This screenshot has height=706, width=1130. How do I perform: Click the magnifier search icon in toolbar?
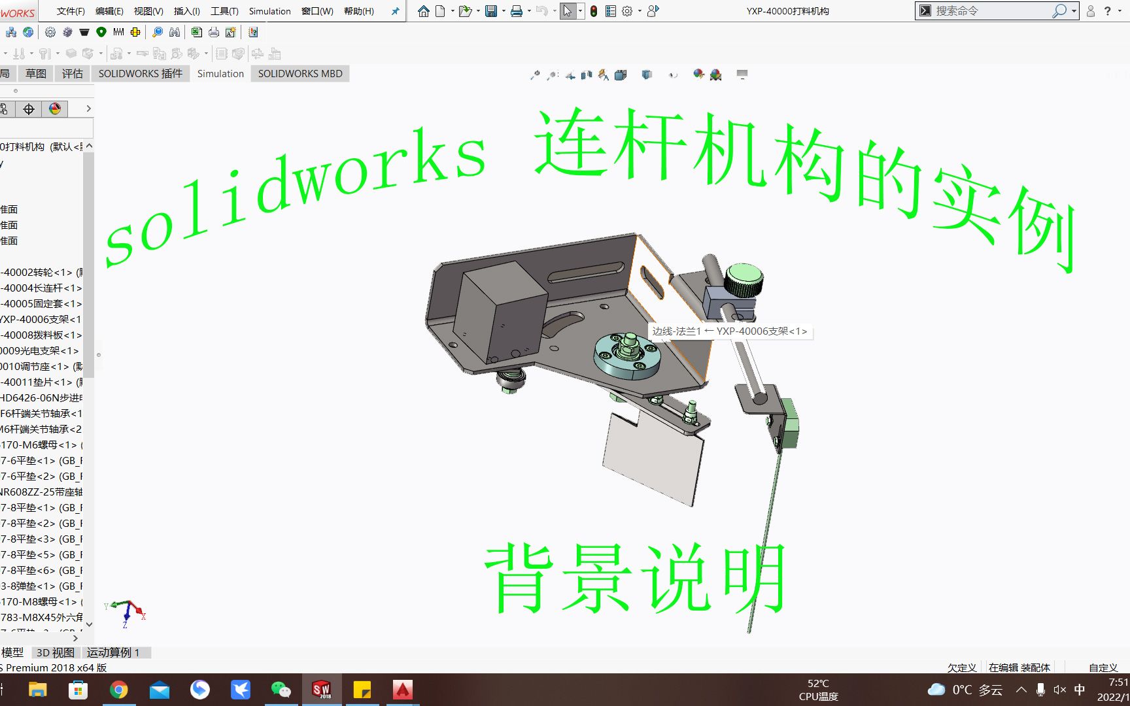click(158, 32)
